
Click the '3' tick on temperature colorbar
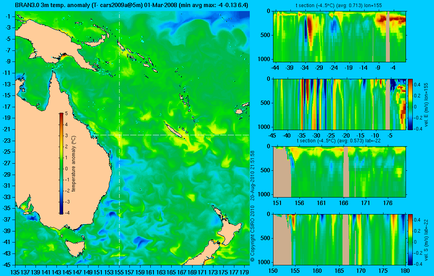pos(66,136)
